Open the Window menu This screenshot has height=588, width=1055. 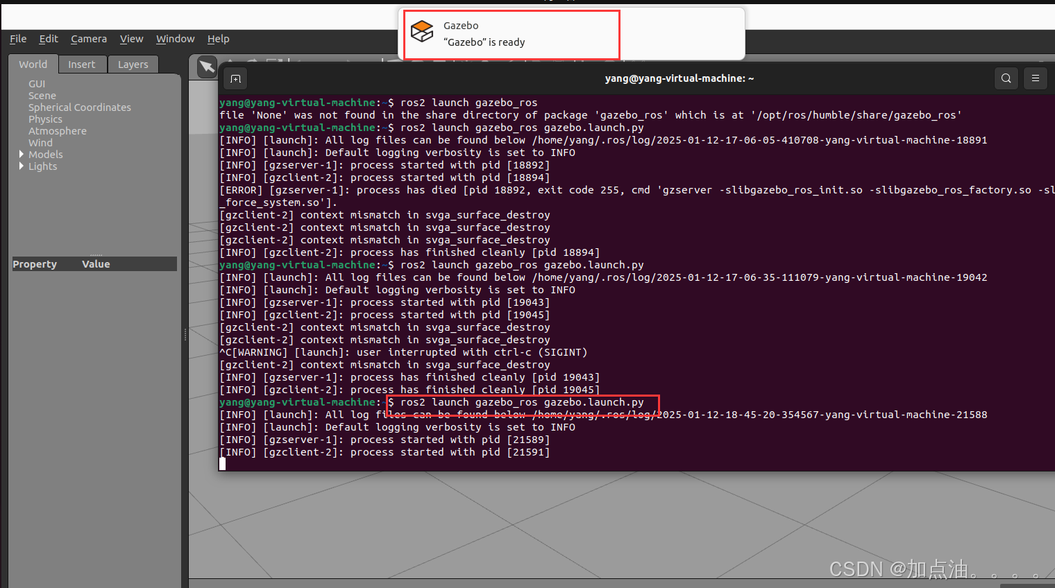[175, 39]
